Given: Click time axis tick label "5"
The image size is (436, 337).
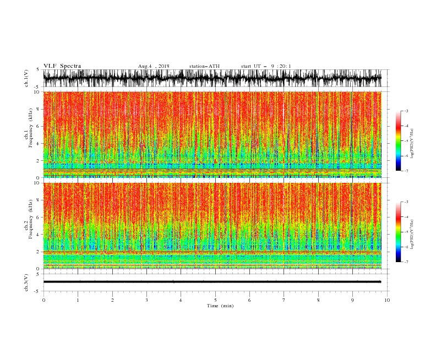Looking at the screenshot, I should [x=215, y=300].
